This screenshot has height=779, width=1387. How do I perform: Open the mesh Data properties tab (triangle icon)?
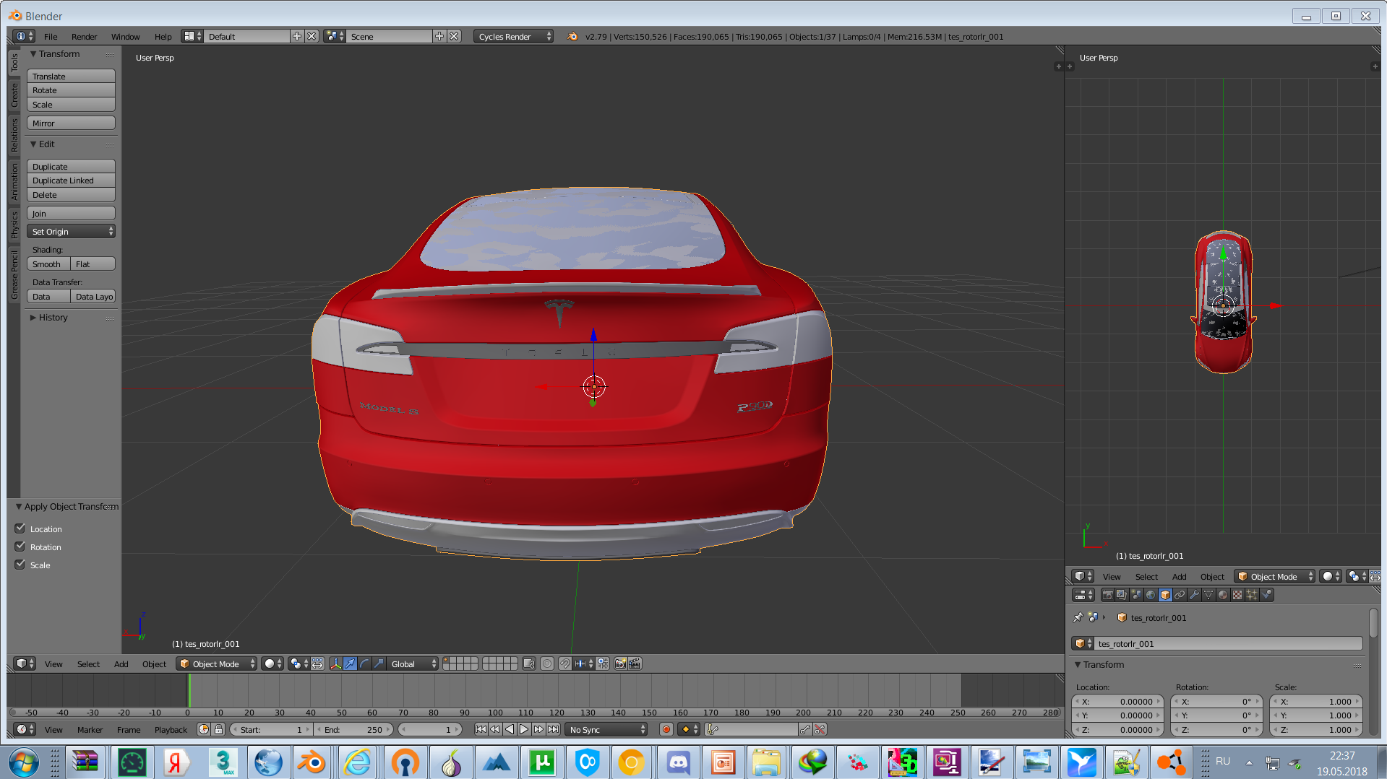1208,595
